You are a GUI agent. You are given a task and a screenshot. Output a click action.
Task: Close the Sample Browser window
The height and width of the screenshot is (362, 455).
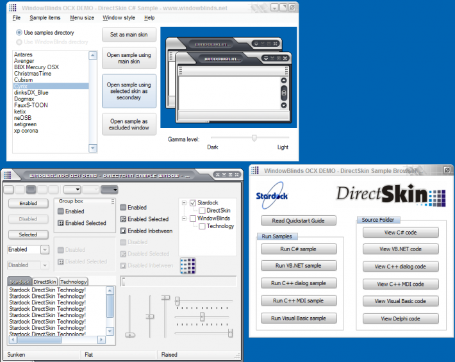click(447, 170)
